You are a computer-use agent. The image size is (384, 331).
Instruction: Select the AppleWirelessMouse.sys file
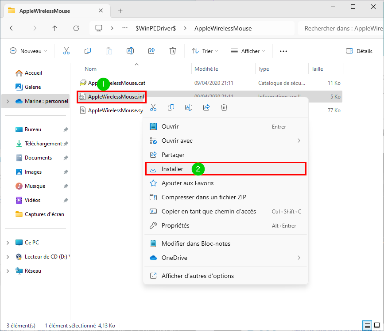[111, 110]
